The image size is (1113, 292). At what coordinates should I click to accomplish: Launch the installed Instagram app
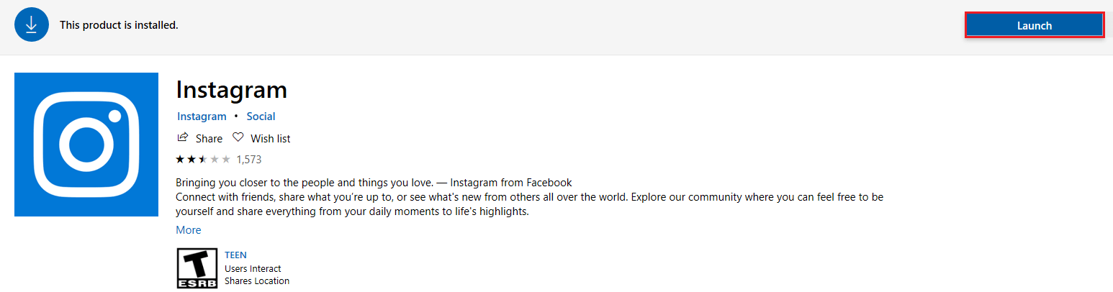1034,25
